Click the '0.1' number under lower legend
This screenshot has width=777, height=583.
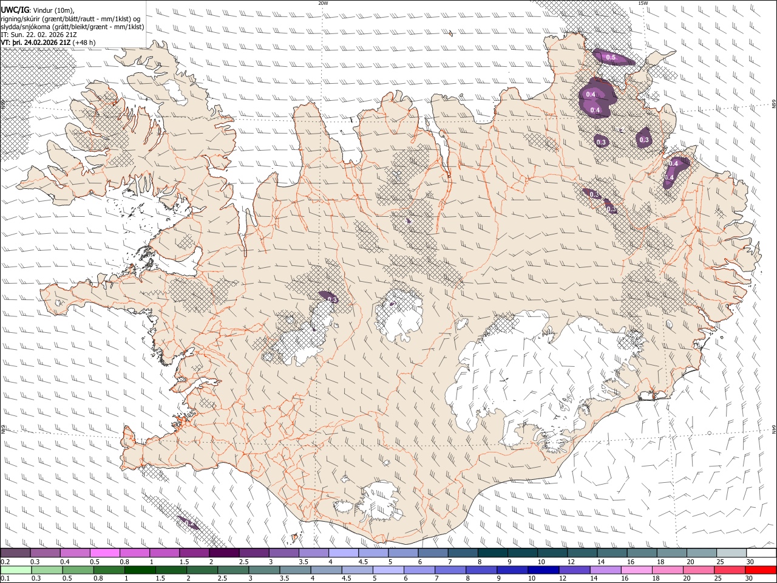(4, 579)
